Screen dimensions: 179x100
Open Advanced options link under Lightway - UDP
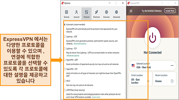point(80,44)
